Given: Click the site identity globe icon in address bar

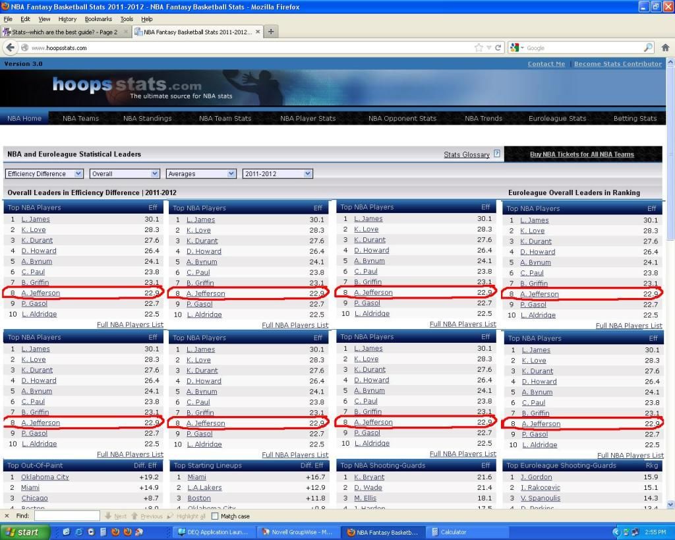Looking at the screenshot, I should point(24,47).
